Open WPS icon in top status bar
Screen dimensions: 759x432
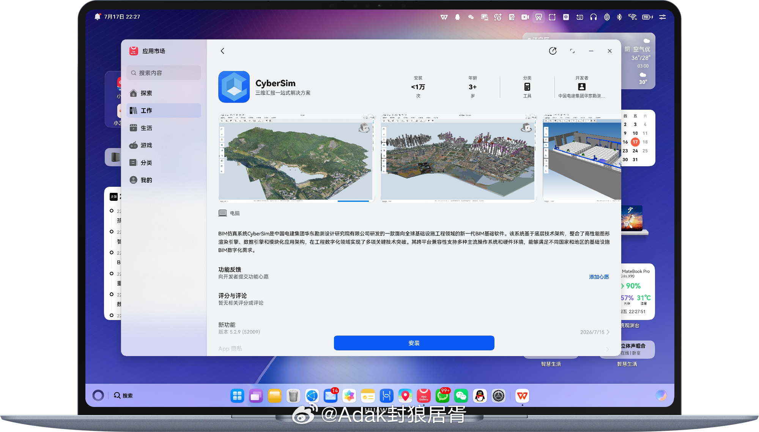tap(444, 17)
